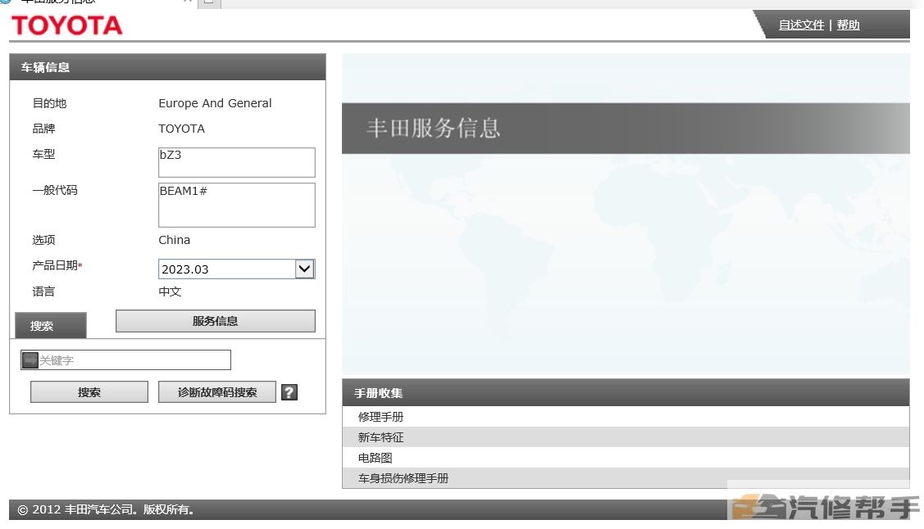Click the TOYOTA brand value text

click(x=181, y=129)
